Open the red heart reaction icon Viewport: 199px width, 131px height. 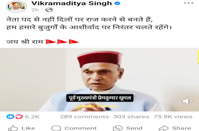click(x=19, y=117)
